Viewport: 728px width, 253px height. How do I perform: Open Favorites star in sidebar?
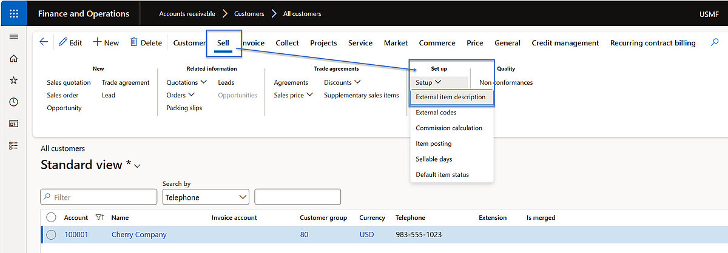(x=13, y=80)
